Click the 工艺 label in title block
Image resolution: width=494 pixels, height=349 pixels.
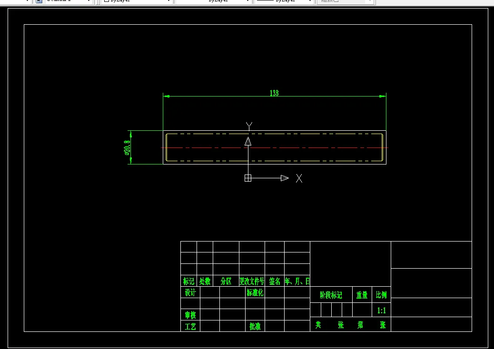(x=190, y=326)
